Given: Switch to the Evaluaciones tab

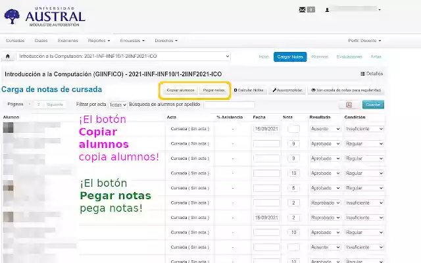Looking at the screenshot, I should tap(349, 57).
